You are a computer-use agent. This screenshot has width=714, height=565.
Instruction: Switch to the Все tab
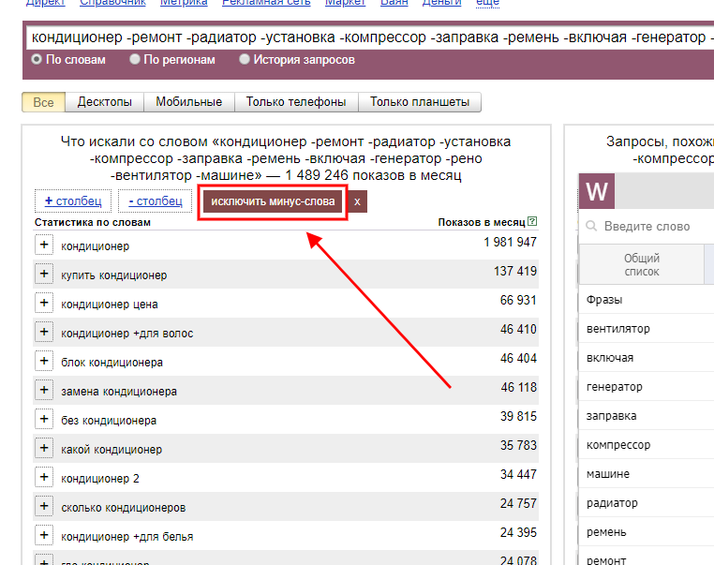44,102
